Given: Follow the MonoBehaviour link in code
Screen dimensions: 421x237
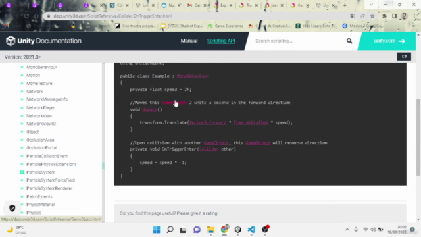Looking at the screenshot, I should click(193, 76).
